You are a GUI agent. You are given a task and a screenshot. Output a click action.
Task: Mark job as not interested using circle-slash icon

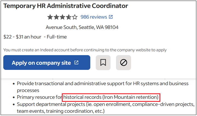[123, 63]
